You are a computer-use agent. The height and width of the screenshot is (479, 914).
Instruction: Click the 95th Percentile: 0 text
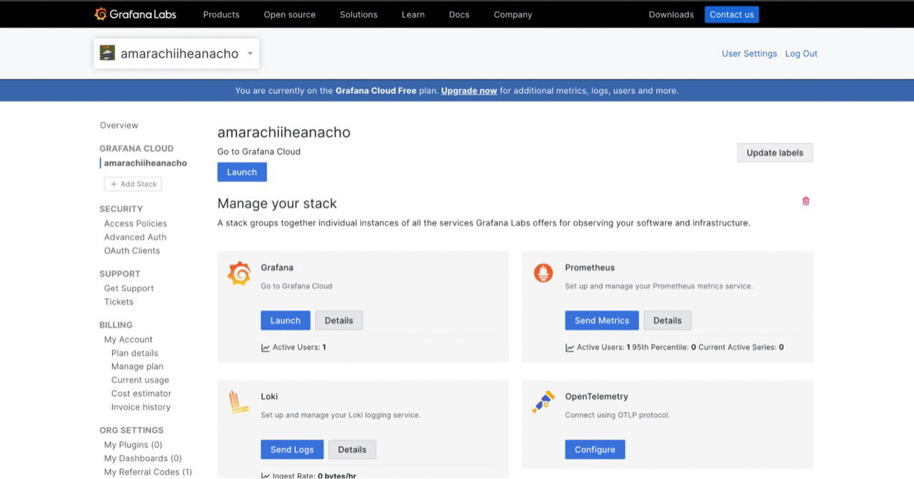(x=664, y=348)
